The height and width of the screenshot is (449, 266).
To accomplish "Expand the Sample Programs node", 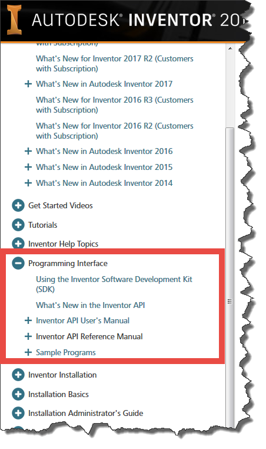I will (x=28, y=352).
